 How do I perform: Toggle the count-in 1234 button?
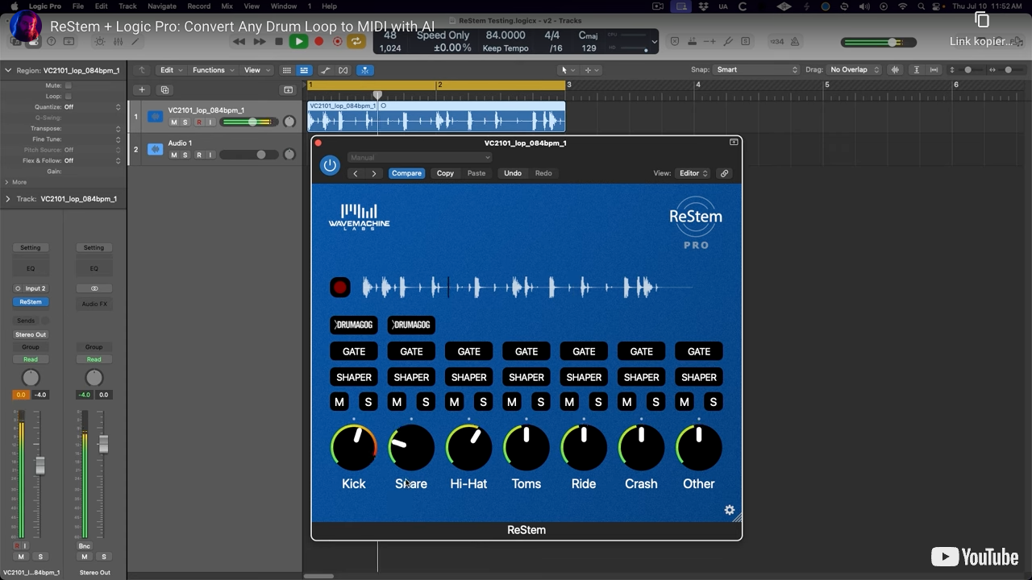pos(776,41)
